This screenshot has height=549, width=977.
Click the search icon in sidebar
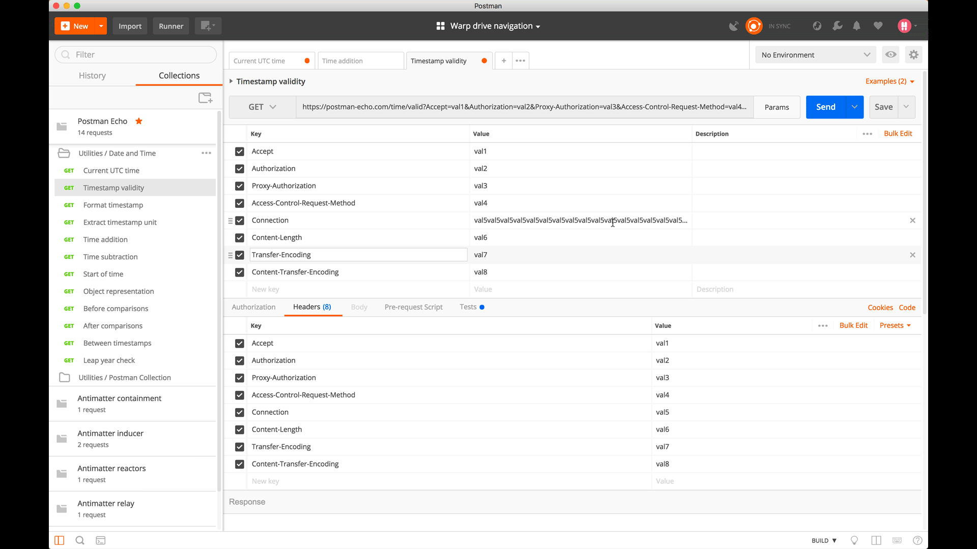80,540
